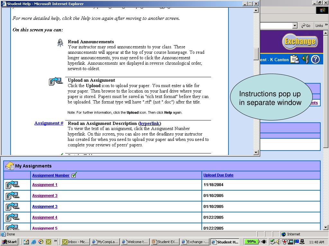Click the upload icon in the Assignment 1 row
This screenshot has width=329, height=246.
(13, 185)
